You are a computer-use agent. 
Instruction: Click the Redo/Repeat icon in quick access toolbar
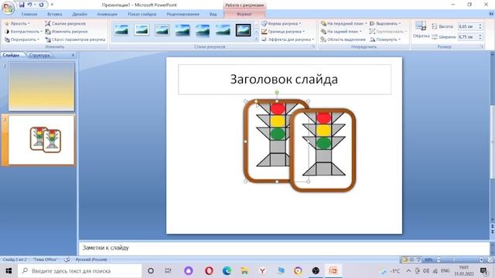pos(41,5)
